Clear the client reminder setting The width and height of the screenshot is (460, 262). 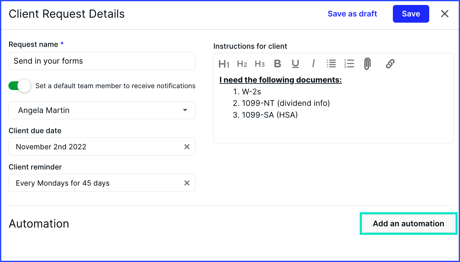(x=187, y=183)
